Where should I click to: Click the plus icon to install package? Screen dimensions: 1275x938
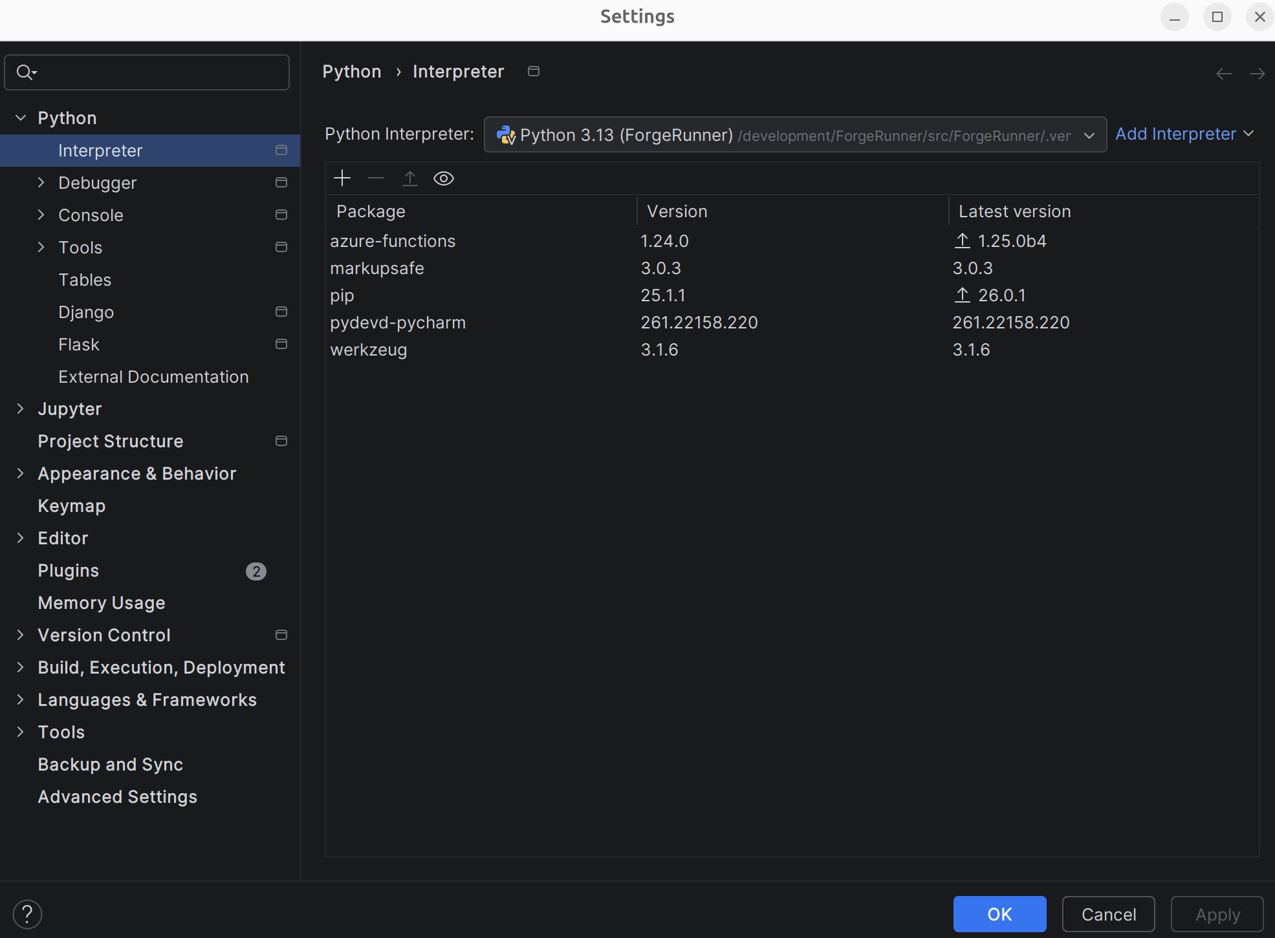[x=342, y=178]
